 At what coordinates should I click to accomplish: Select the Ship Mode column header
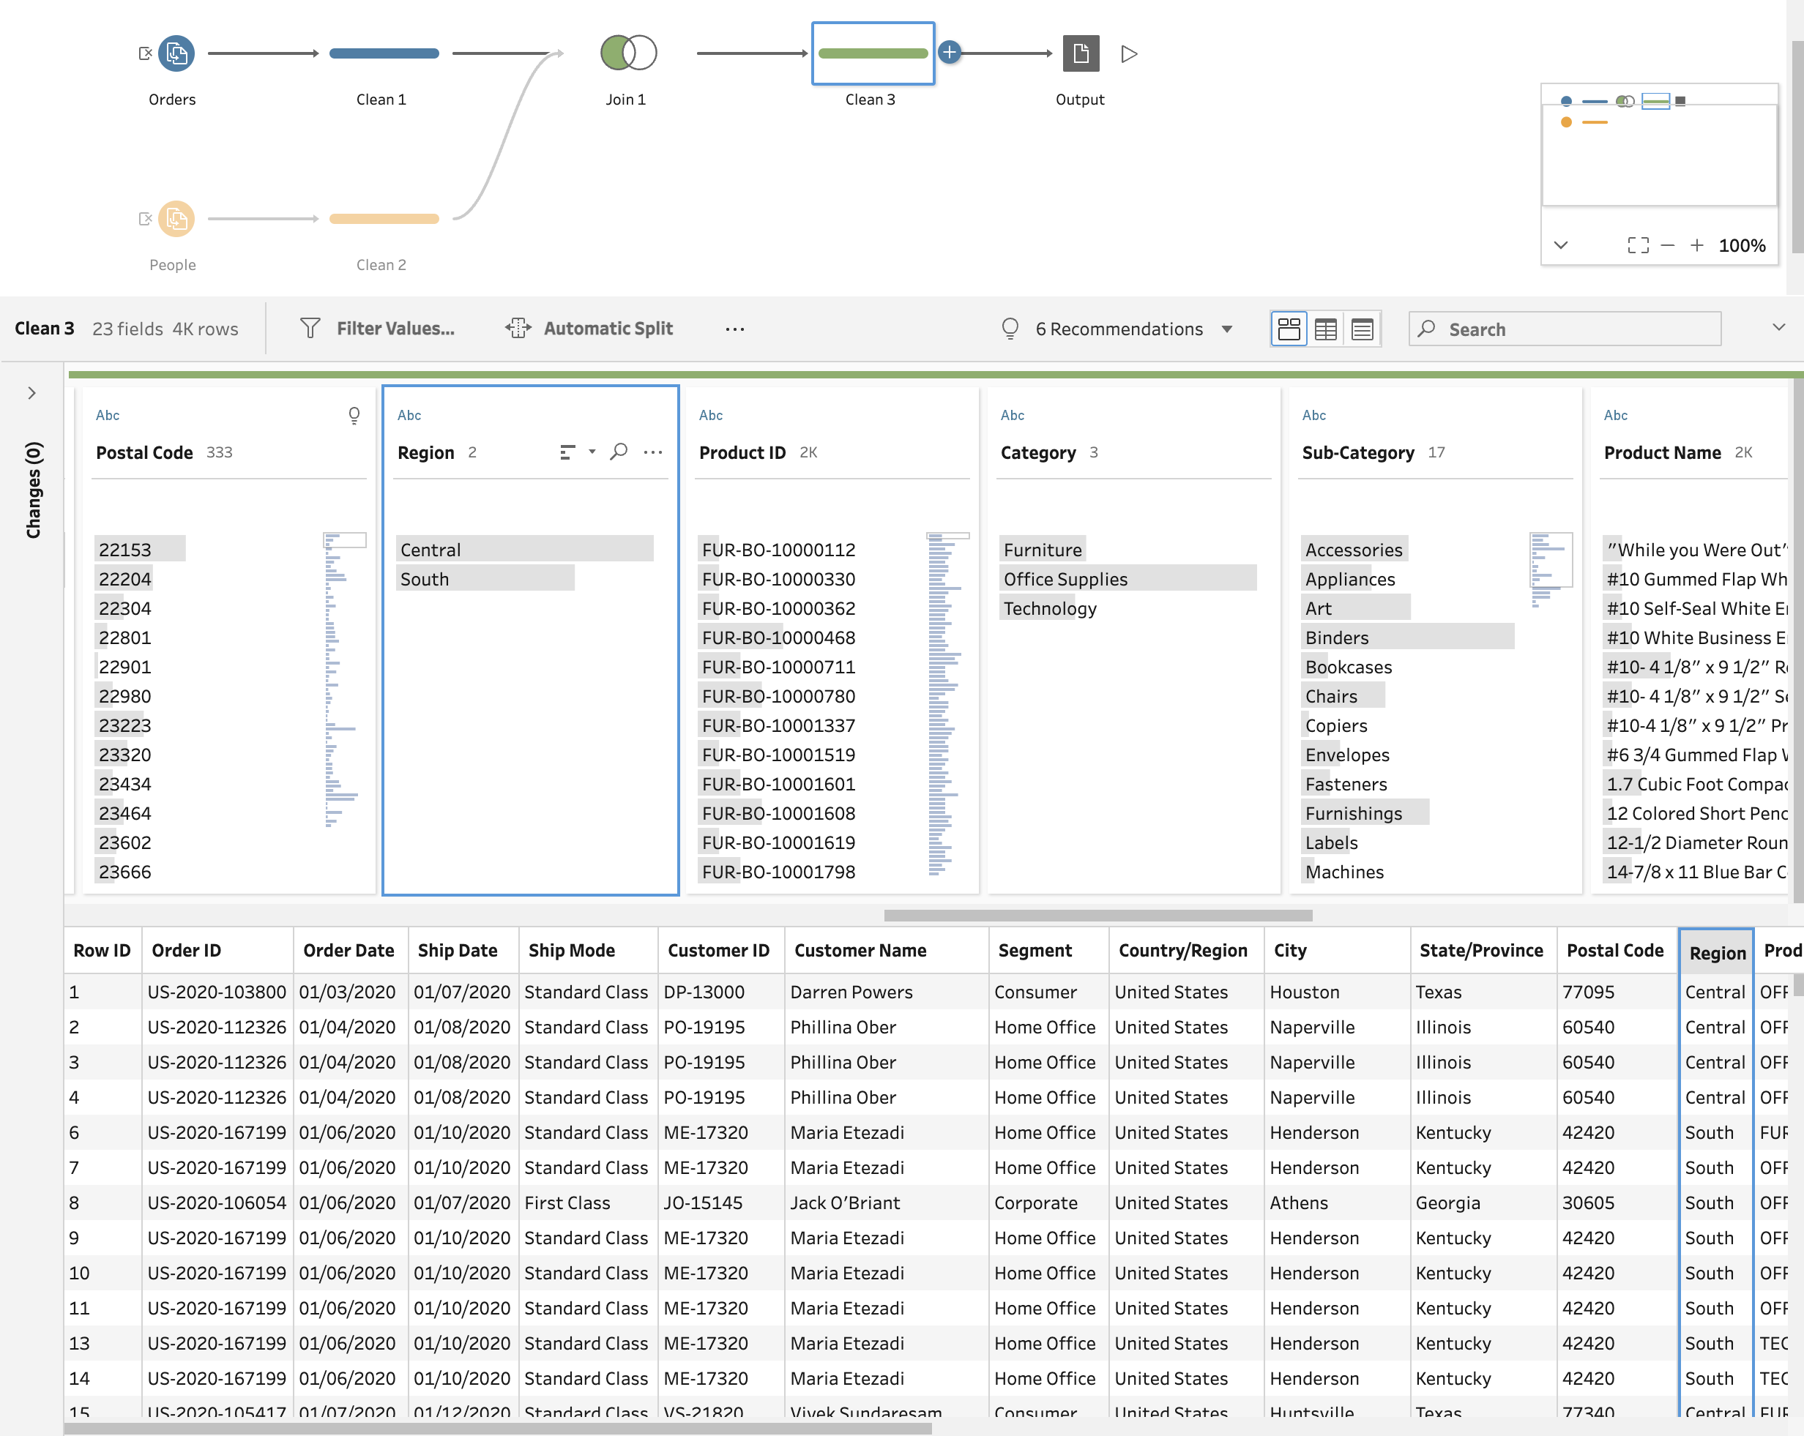[588, 950]
